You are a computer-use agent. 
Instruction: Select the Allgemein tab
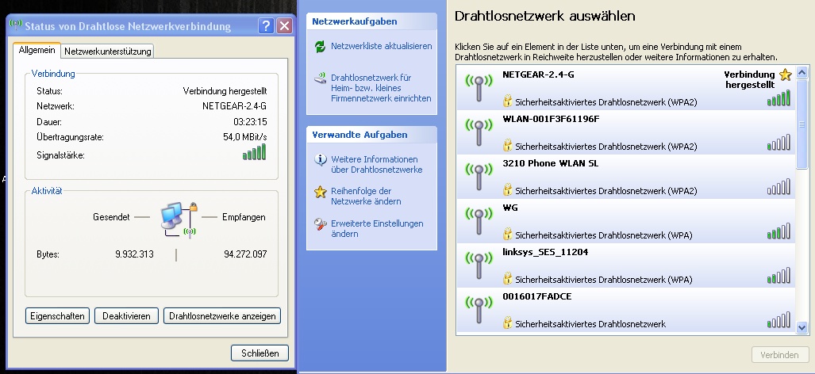[x=37, y=50]
